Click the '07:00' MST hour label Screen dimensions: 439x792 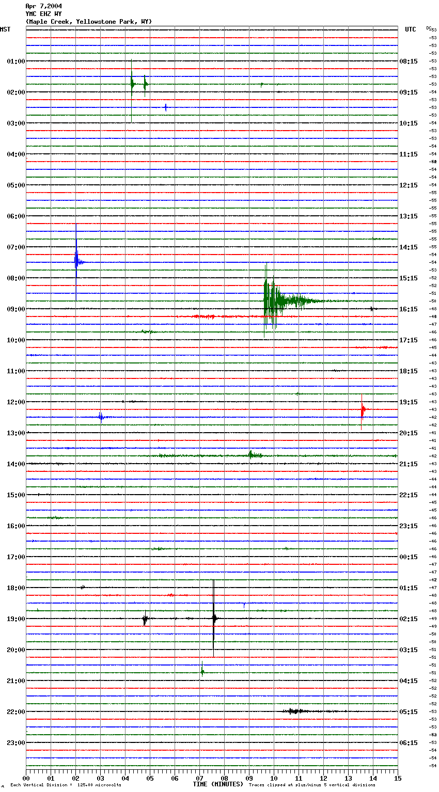(x=16, y=247)
